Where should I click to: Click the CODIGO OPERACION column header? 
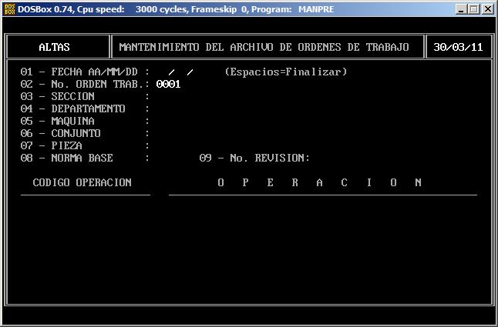tap(82, 183)
